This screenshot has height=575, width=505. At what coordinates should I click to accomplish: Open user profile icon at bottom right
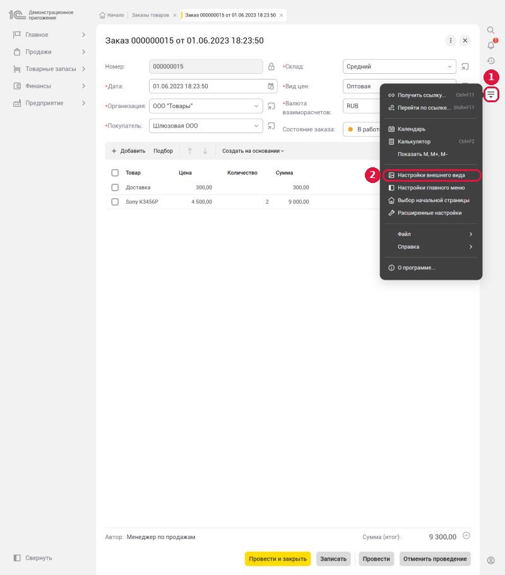coord(490,560)
